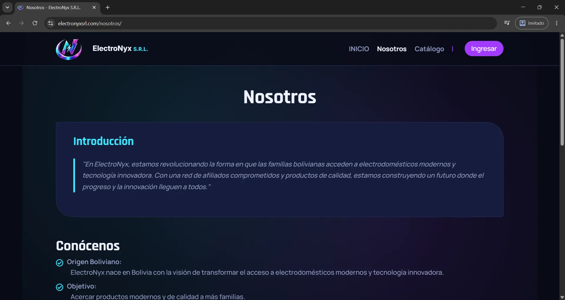
Task: Click the ElectroNyx lightning logo
Action: 69,49
